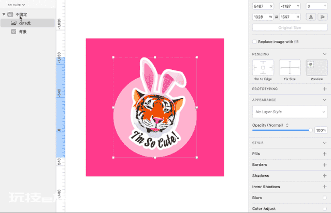Select the cute虎 image layer
This screenshot has height=213, width=331.
point(27,23)
